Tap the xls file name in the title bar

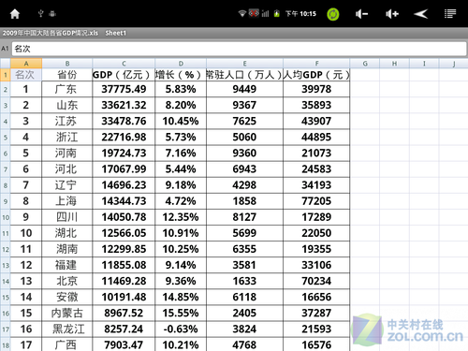51,33
